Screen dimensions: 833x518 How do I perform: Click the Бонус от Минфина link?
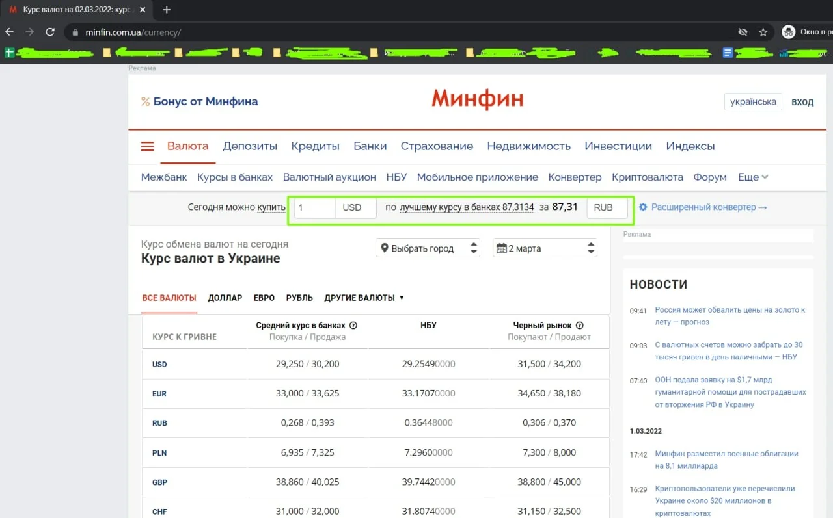point(206,101)
